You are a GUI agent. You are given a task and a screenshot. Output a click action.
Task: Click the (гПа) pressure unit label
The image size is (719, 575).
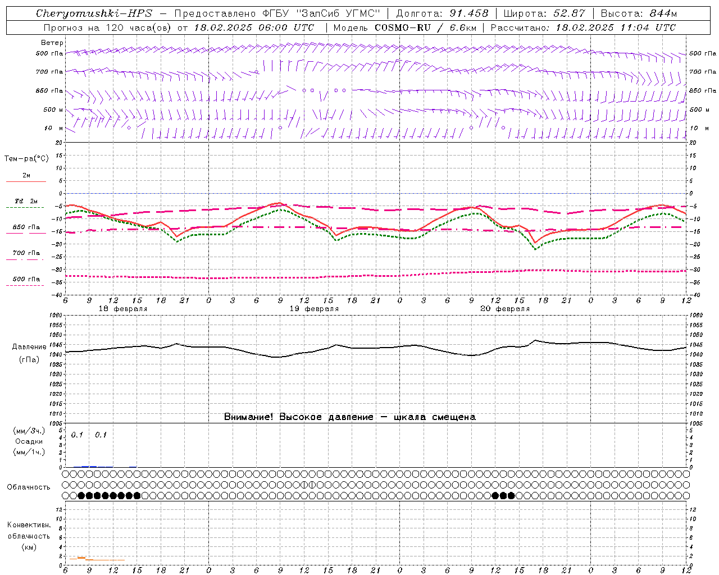pos(29,359)
